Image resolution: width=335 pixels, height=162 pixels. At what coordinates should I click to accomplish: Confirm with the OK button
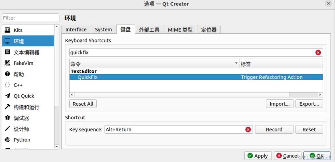[317, 156]
